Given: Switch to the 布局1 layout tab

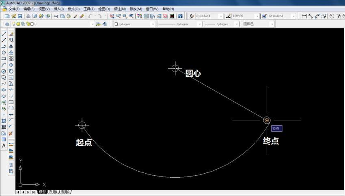Looking at the screenshot, I should click(x=53, y=192).
